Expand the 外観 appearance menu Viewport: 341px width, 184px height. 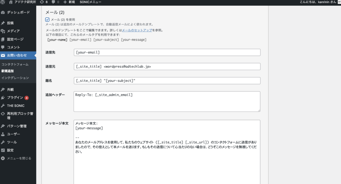10,89
